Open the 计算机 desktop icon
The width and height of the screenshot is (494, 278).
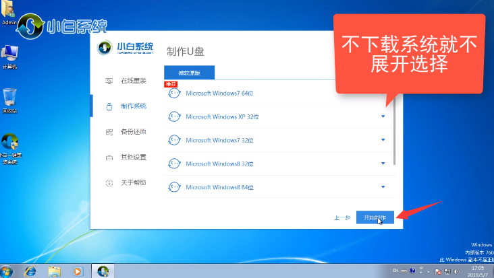pyautogui.click(x=9, y=57)
